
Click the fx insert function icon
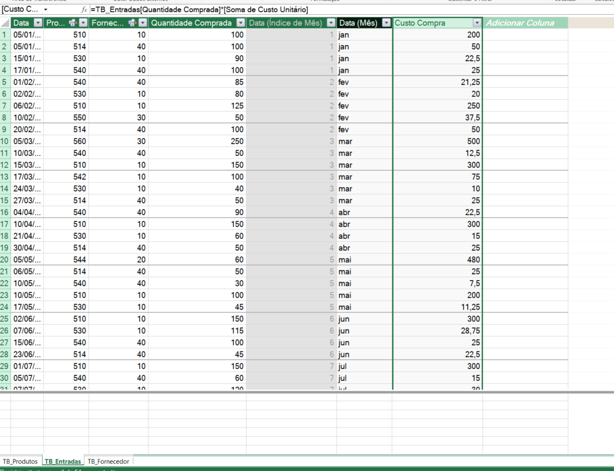pyautogui.click(x=84, y=10)
